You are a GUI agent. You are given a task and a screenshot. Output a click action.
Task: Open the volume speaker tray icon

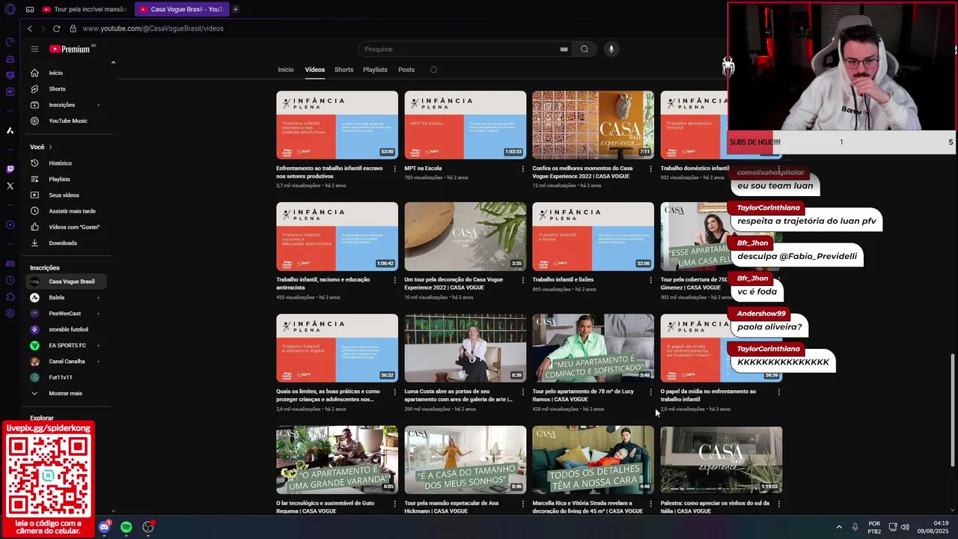[x=905, y=527]
